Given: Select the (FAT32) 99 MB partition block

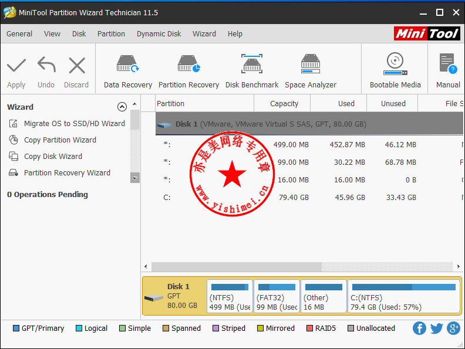Looking at the screenshot, I should 277,296.
